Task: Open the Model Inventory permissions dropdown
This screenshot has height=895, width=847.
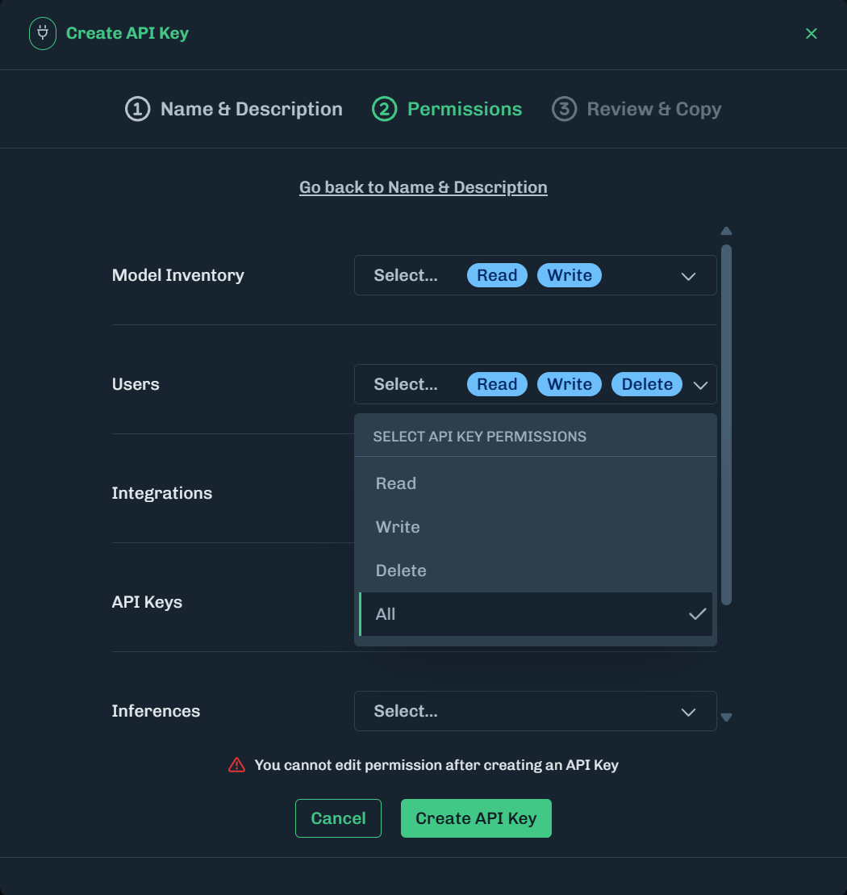Action: [x=688, y=275]
